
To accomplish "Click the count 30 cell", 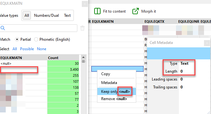I will click(x=63, y=63).
